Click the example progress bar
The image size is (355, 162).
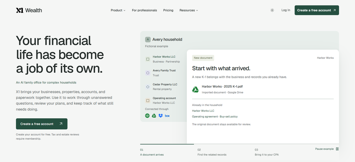click(240, 144)
